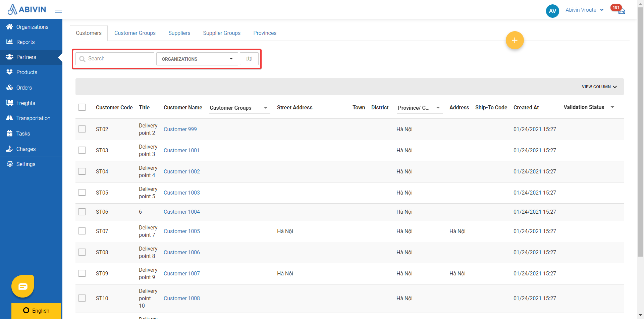Check the ST09 row checkbox
This screenshot has width=644, height=319.
click(x=82, y=273)
